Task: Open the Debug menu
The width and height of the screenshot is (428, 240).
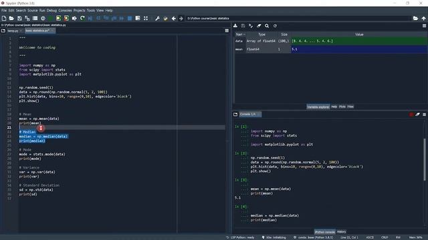Action: tap(51, 11)
